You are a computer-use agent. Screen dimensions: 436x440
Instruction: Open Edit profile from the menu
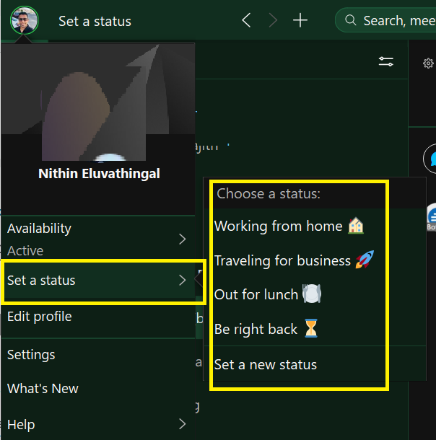coord(40,316)
